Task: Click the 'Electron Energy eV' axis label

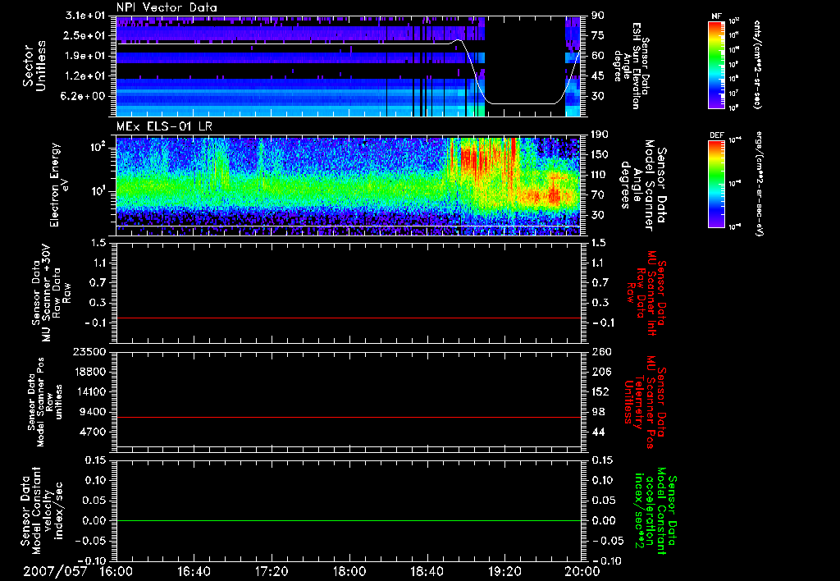Action: click(60, 185)
